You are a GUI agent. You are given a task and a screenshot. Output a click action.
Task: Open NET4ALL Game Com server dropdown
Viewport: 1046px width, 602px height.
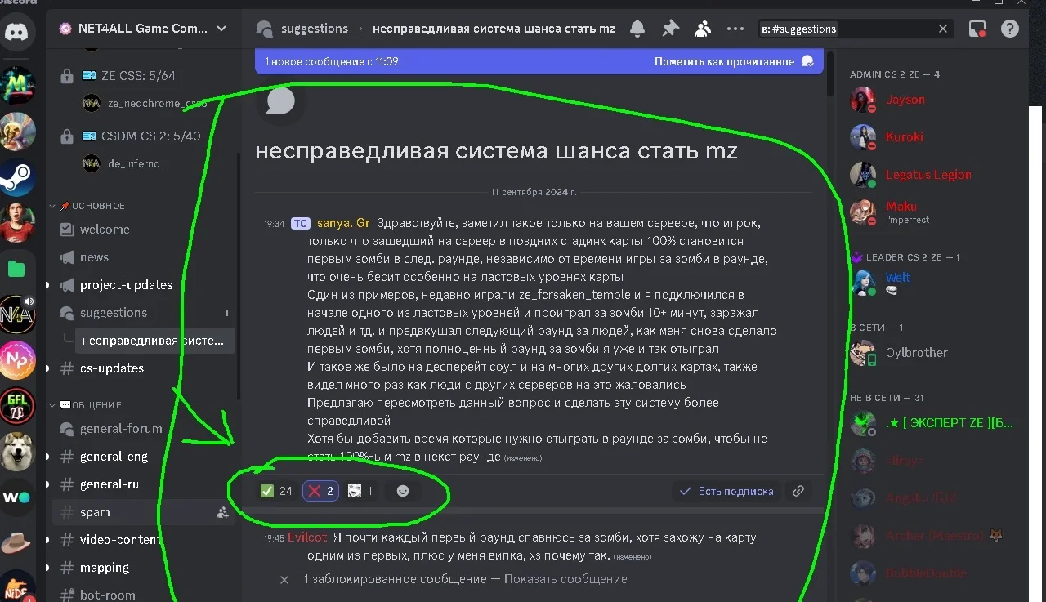click(143, 29)
